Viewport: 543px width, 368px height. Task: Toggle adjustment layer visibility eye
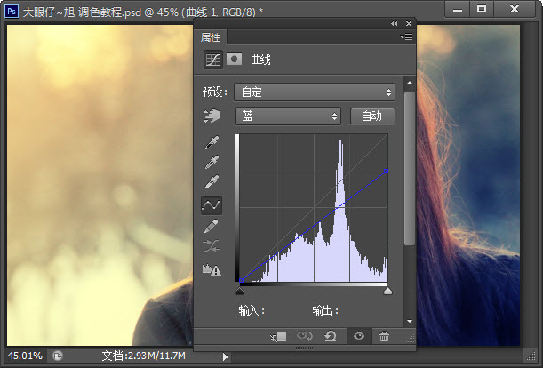click(359, 337)
